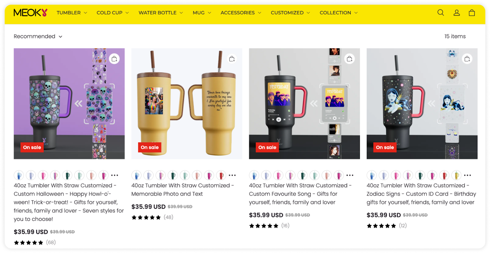The height and width of the screenshot is (253, 490).
Task: Show more colors for the Halloween tumbler
Action: coord(115,175)
